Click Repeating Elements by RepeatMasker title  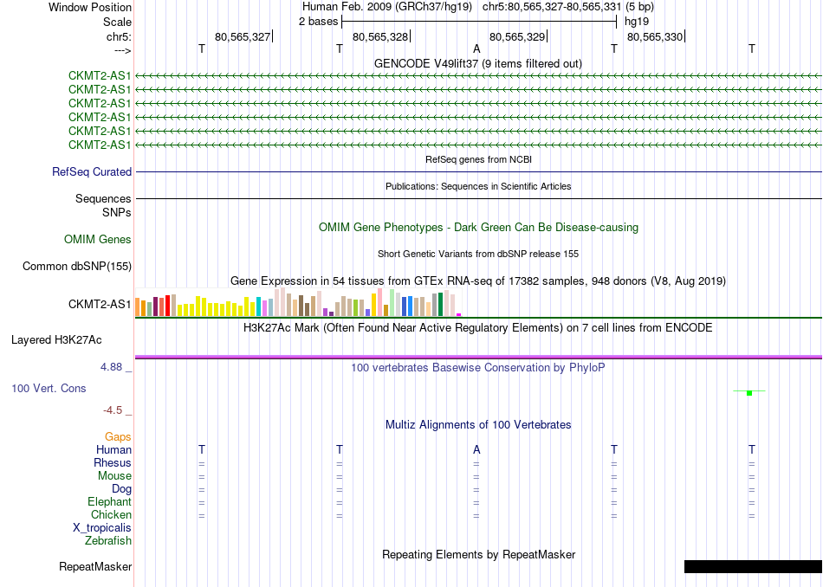(x=479, y=554)
